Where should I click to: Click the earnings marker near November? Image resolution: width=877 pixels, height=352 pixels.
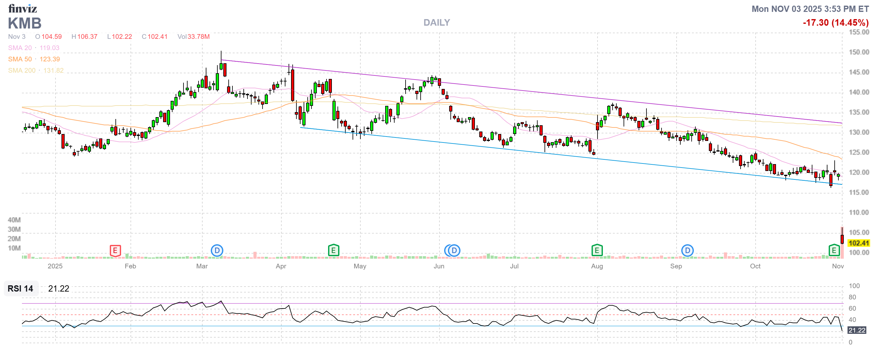click(834, 251)
